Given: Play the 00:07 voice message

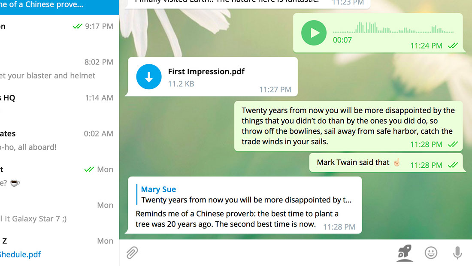Looking at the screenshot, I should pos(314,33).
